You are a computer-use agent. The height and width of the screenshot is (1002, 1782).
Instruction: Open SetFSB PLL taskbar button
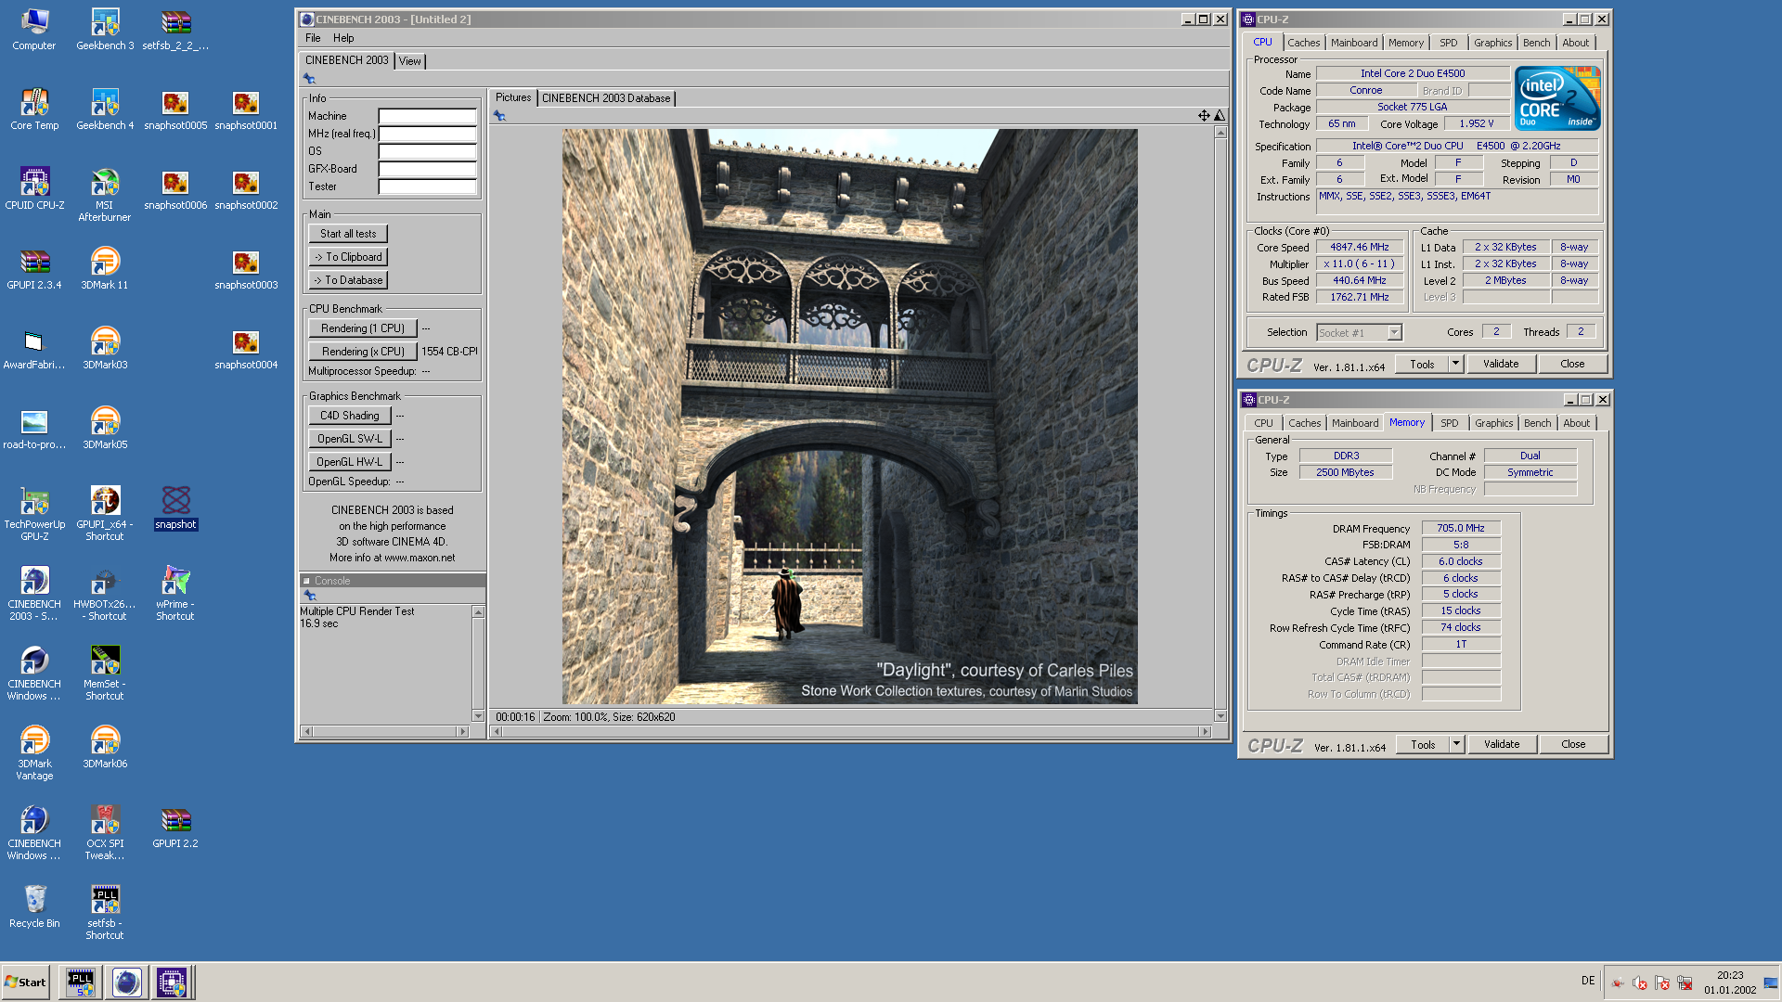click(81, 983)
